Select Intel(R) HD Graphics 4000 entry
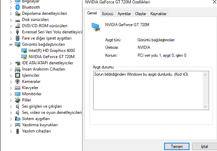The width and height of the screenshot is (217, 151). click(x=52, y=51)
